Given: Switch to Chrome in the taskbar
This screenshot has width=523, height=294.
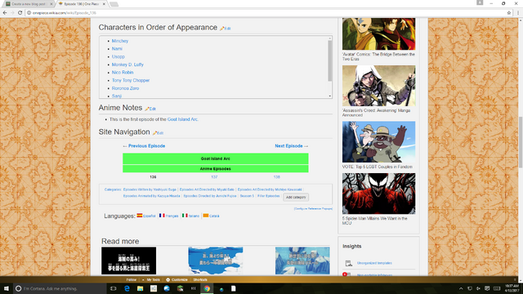Looking at the screenshot, I should [207, 288].
